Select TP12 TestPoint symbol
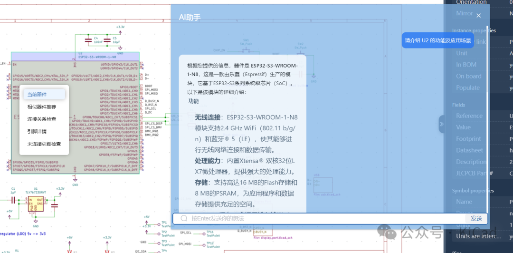513x253 pixels. point(204,244)
